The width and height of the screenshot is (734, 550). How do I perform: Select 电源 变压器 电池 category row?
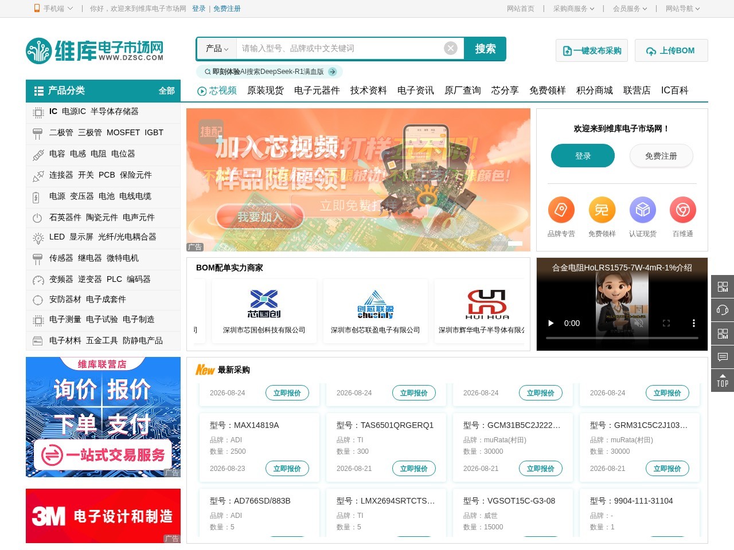click(x=103, y=197)
